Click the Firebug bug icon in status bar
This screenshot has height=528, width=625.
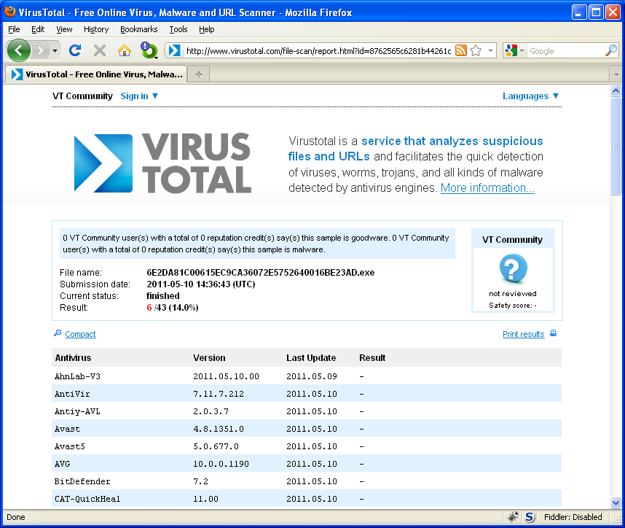point(513,517)
